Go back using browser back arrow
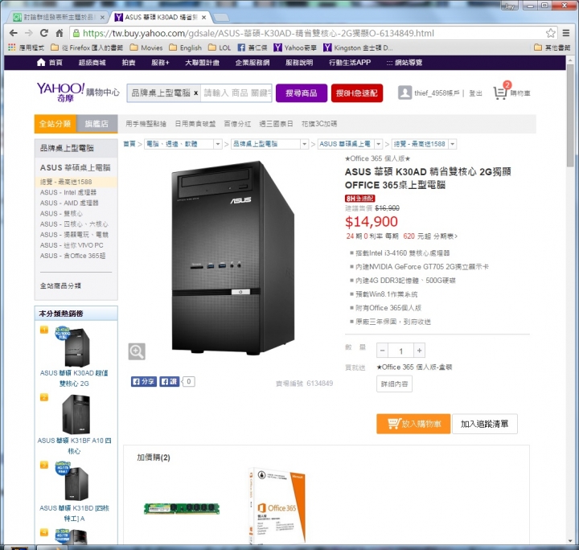The image size is (579, 550). pos(14,33)
